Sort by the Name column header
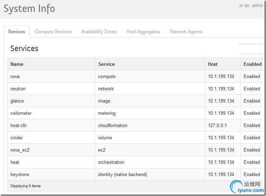Screen dimensions: 266x196 coord(17,64)
